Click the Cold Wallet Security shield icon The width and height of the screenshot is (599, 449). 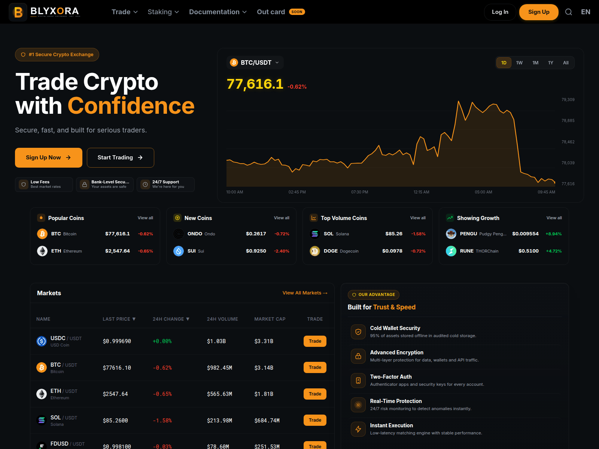[x=358, y=332]
